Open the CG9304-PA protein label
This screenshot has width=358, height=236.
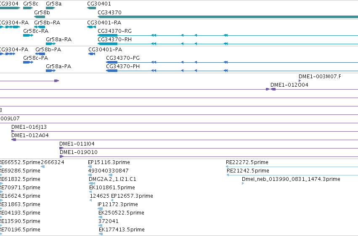click(14, 50)
